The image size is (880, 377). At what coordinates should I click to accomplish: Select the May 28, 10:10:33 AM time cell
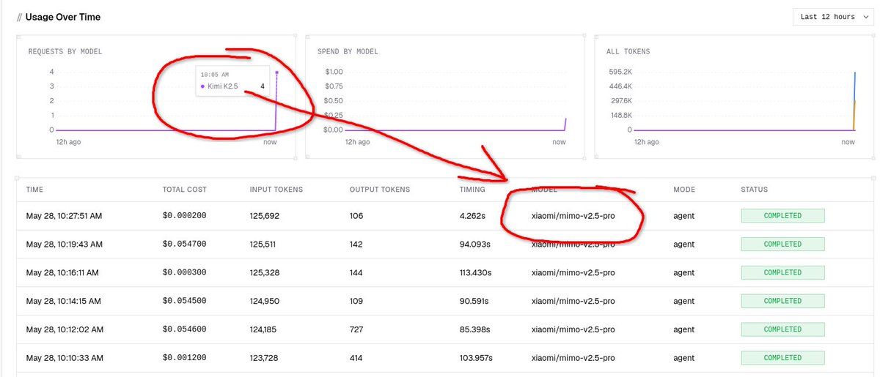(65, 358)
